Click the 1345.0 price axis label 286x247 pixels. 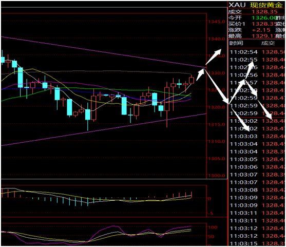[x=217, y=22]
